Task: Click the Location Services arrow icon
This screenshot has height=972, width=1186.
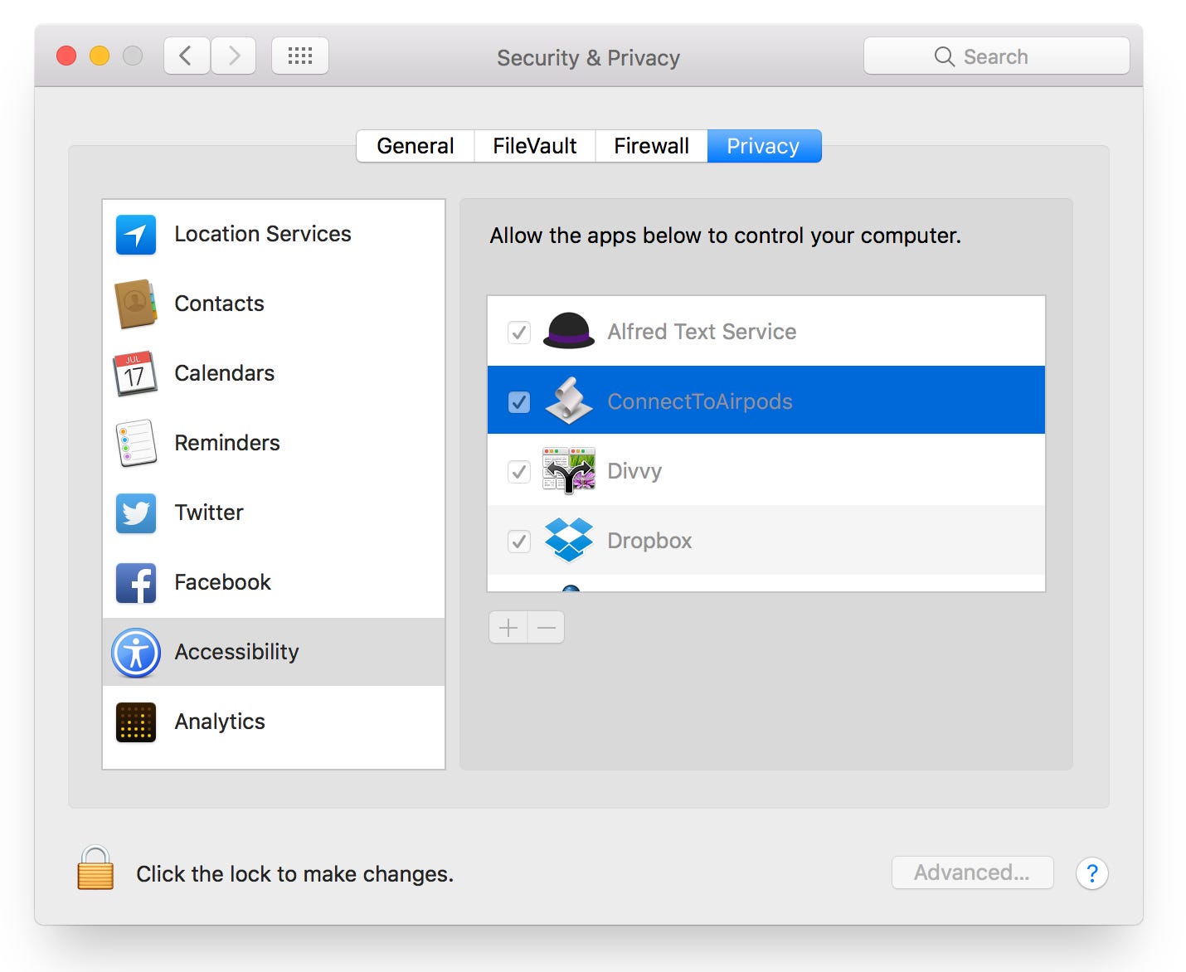Action: pos(136,235)
